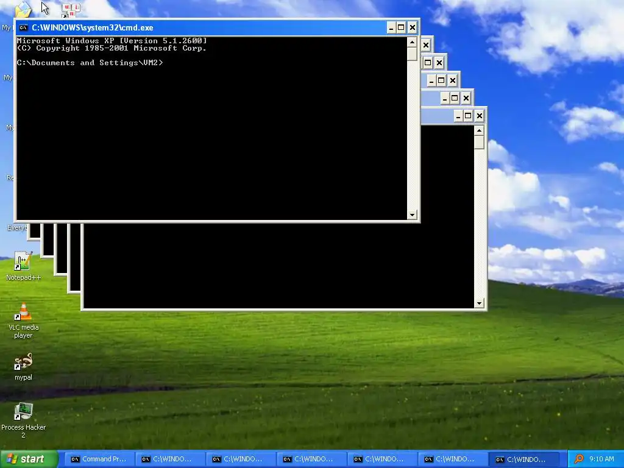624x468 pixels.
Task: Maximize the lowest cascaded cmd window
Action: point(469,116)
